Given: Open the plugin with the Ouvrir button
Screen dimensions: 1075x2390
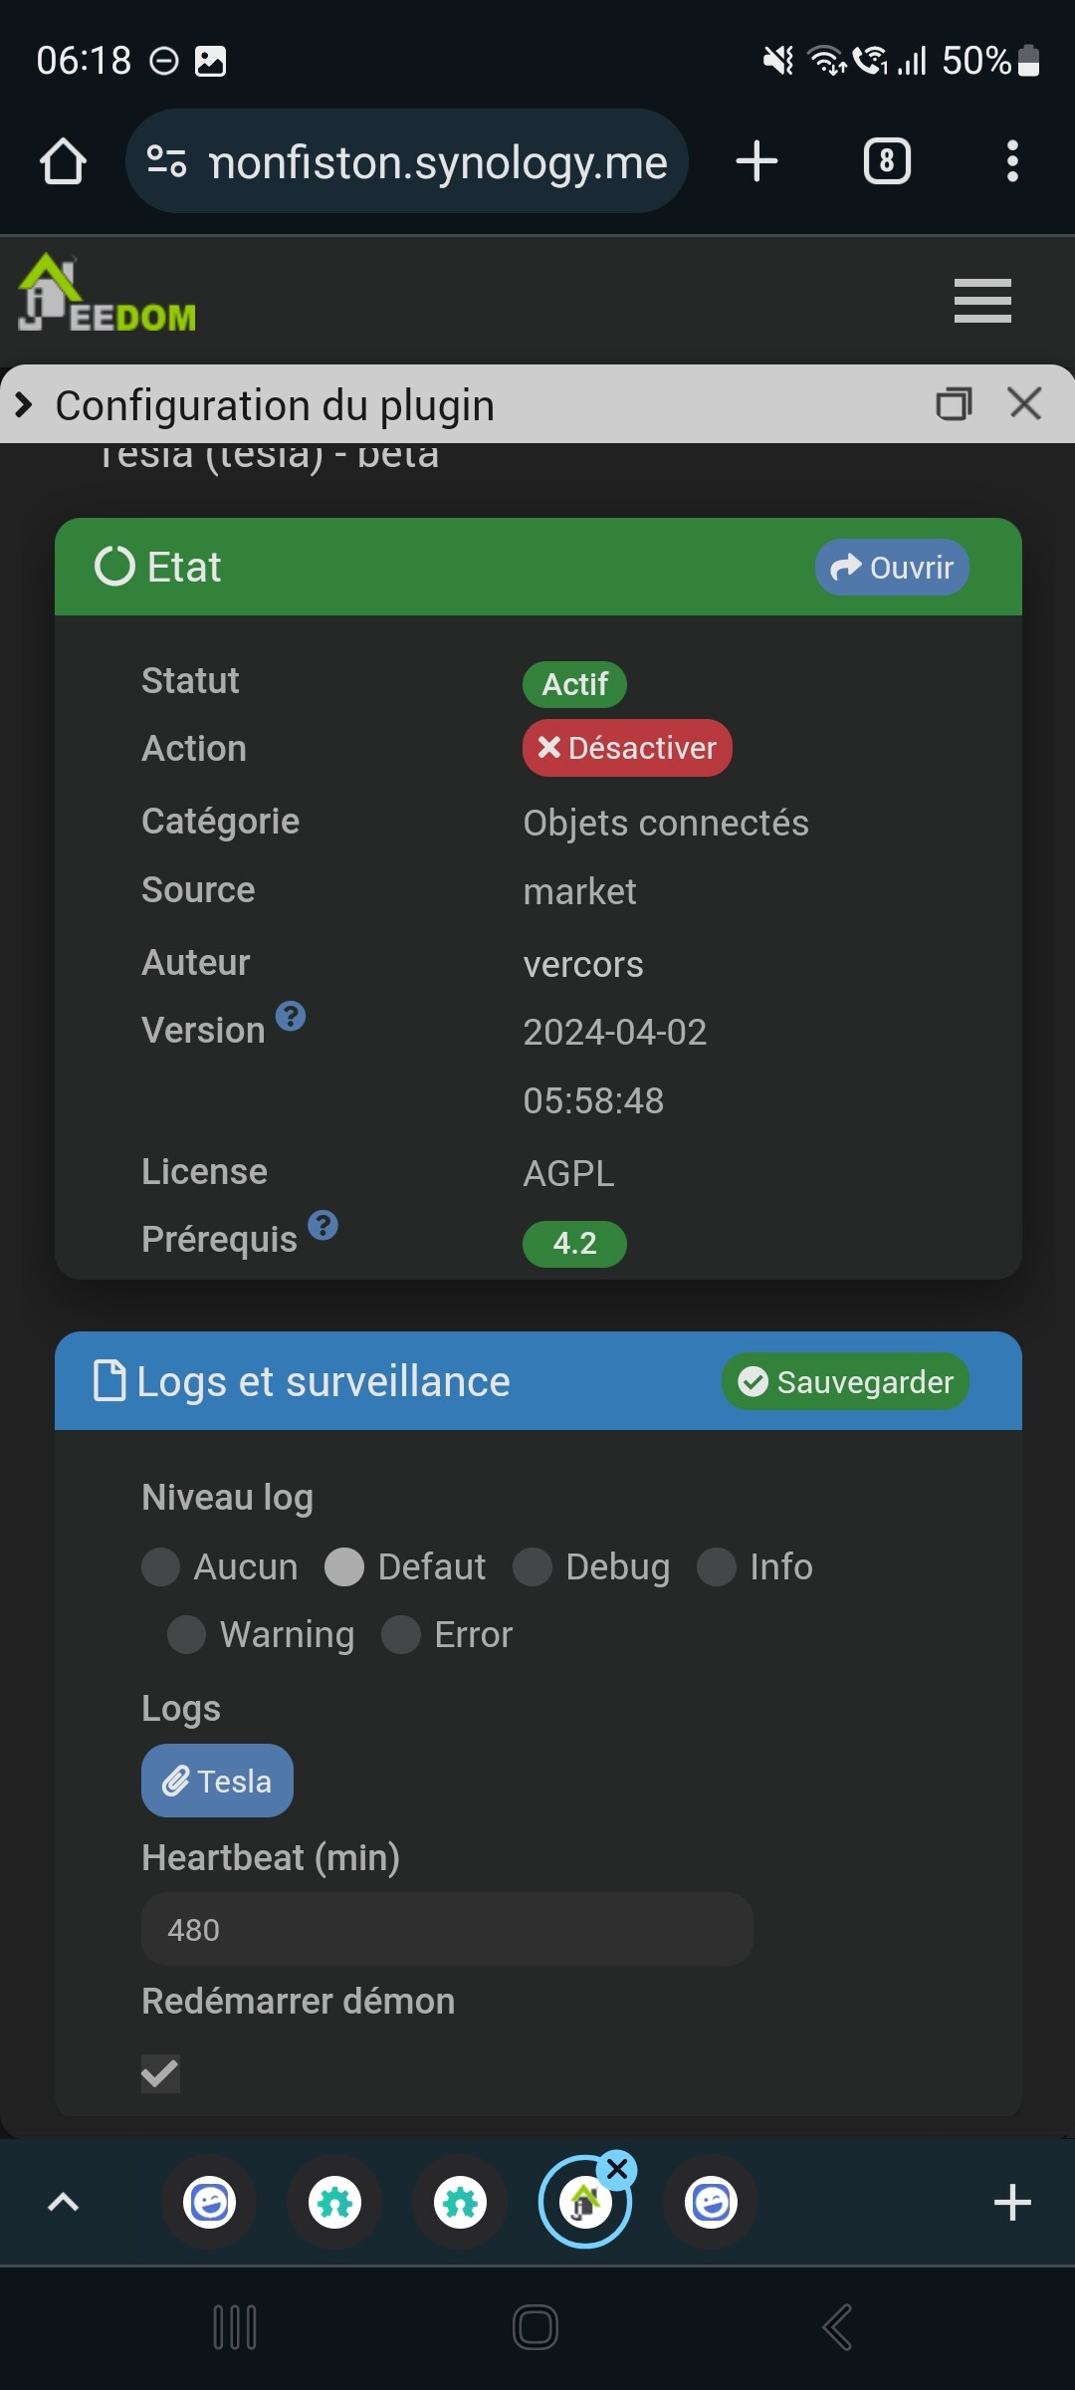Looking at the screenshot, I should tap(892, 568).
